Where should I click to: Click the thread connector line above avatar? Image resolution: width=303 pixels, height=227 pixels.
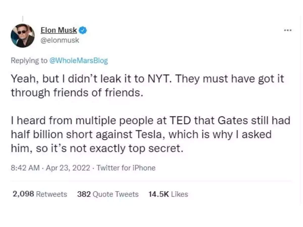22,19
